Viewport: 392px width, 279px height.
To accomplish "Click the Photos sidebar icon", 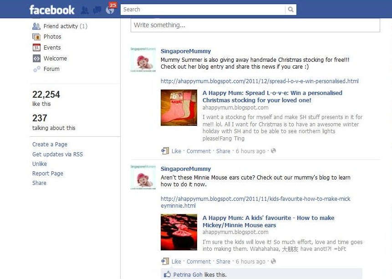I will 36,37.
